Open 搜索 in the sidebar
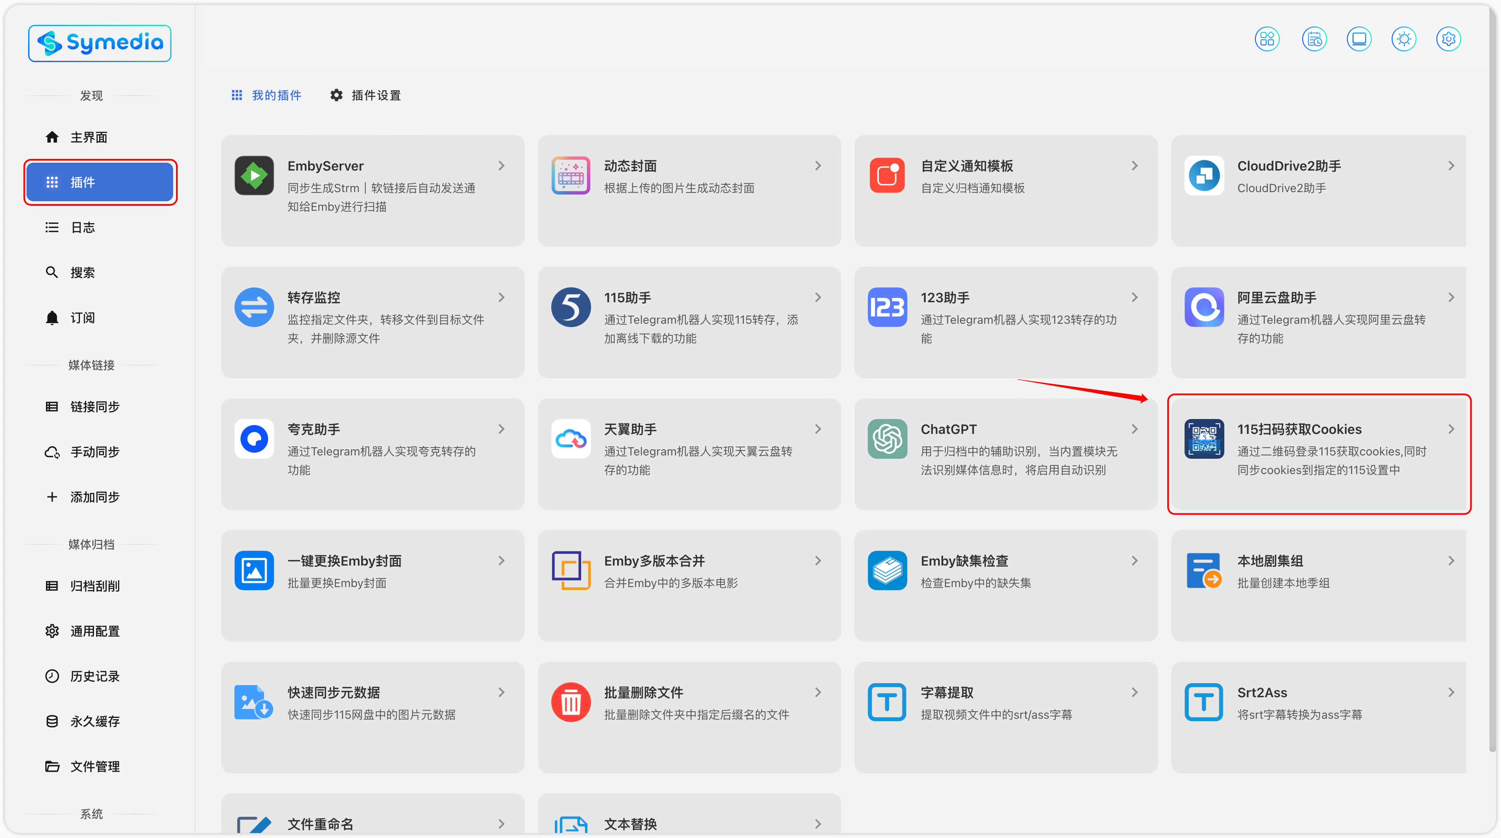 (x=100, y=272)
